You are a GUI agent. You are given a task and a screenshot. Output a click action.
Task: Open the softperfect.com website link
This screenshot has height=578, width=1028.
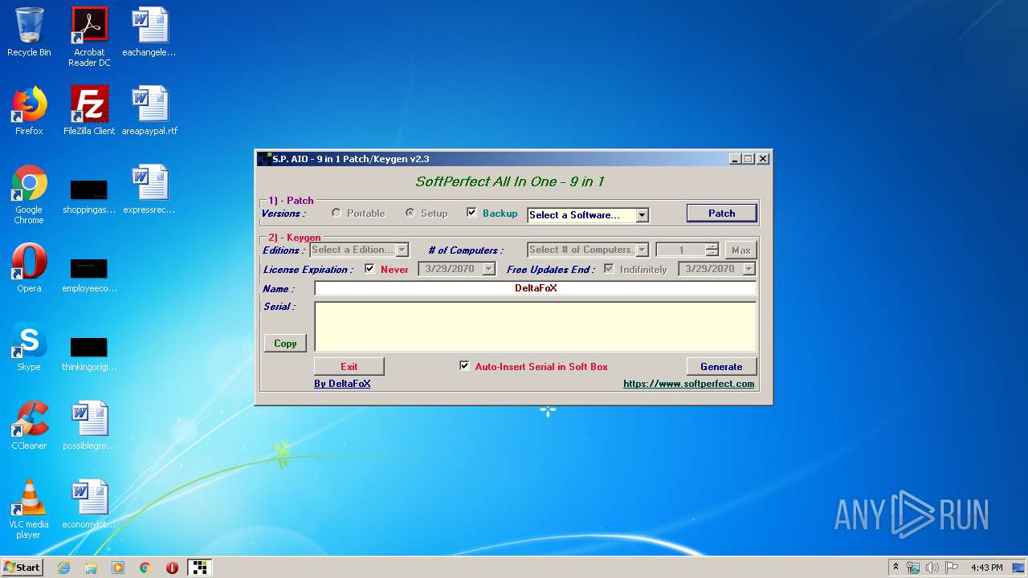[689, 384]
